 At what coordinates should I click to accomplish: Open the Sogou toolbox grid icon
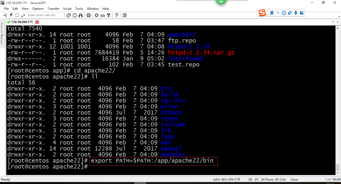pyautogui.click(x=302, y=13)
